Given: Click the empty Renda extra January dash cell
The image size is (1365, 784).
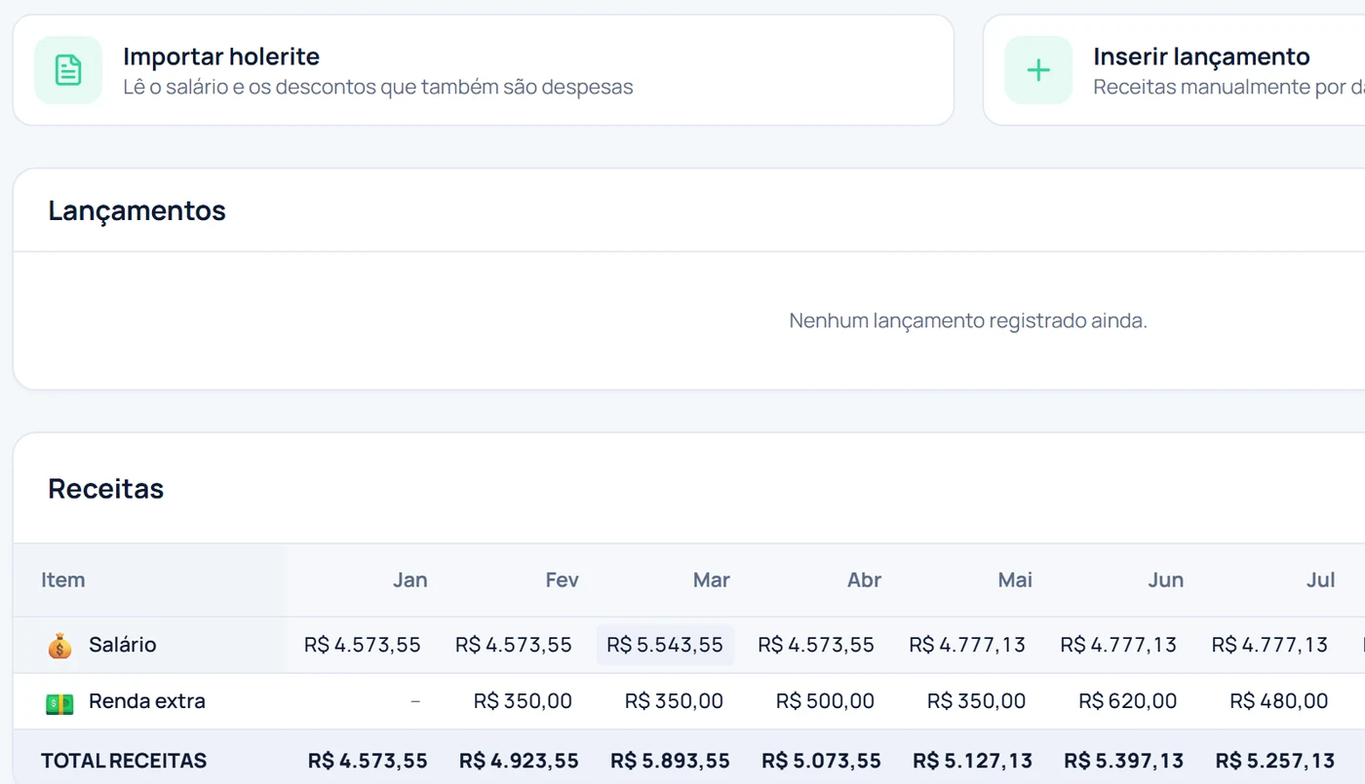Looking at the screenshot, I should [x=415, y=701].
